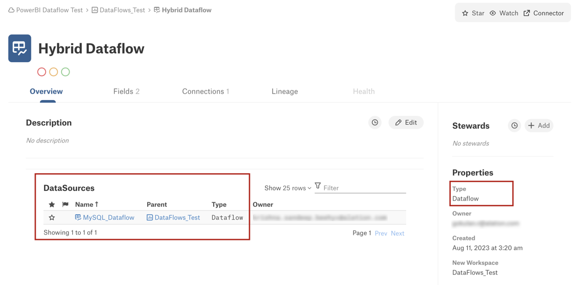
Task: Click the Prev page link
Action: click(x=381, y=233)
